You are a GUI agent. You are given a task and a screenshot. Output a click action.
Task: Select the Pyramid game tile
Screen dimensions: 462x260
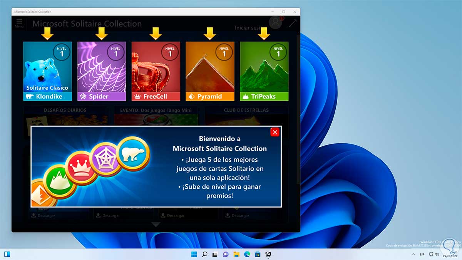[x=210, y=71]
